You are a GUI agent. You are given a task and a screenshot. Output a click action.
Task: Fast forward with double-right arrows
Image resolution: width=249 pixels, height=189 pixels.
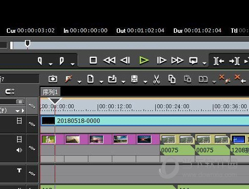pyautogui.click(x=177, y=60)
